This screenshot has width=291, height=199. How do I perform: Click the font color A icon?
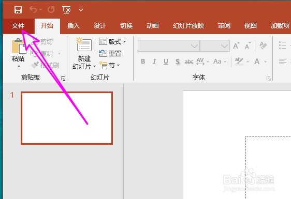(257, 62)
